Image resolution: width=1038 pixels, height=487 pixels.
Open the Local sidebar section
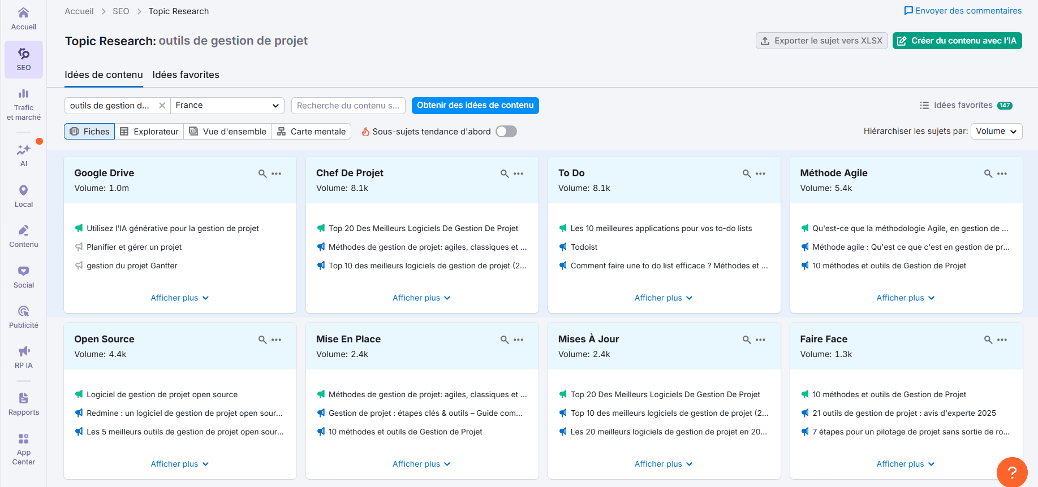23,195
